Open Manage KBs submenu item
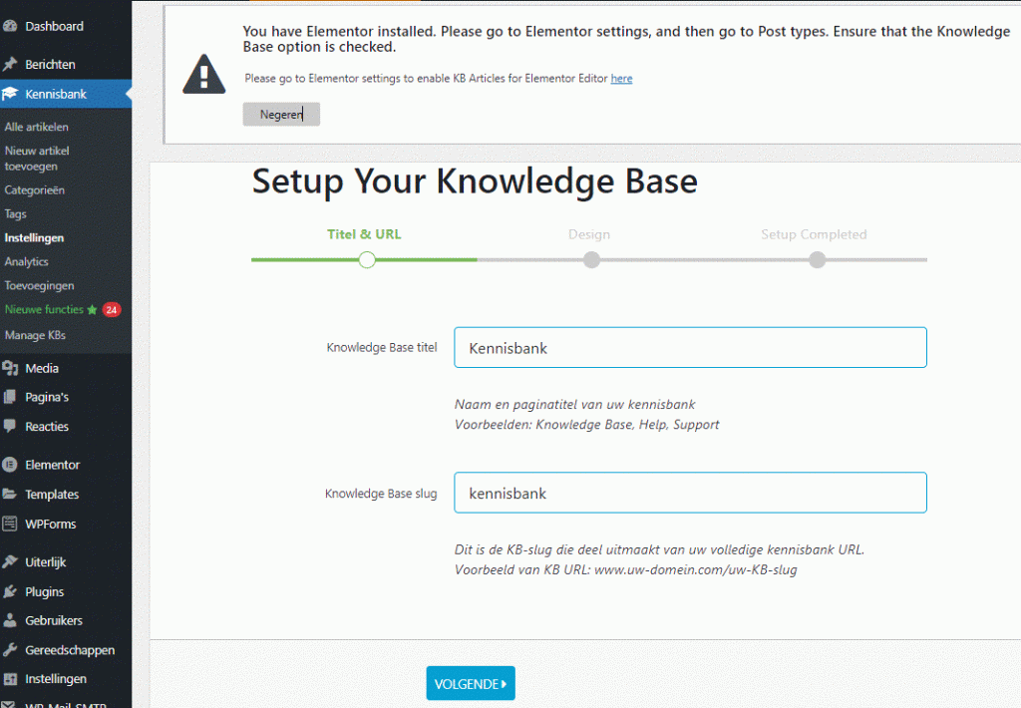 coord(35,335)
